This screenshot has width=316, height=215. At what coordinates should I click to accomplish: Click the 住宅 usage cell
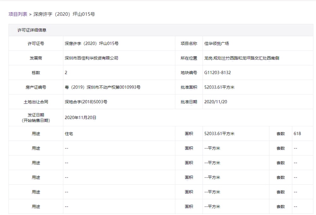[x=67, y=133]
